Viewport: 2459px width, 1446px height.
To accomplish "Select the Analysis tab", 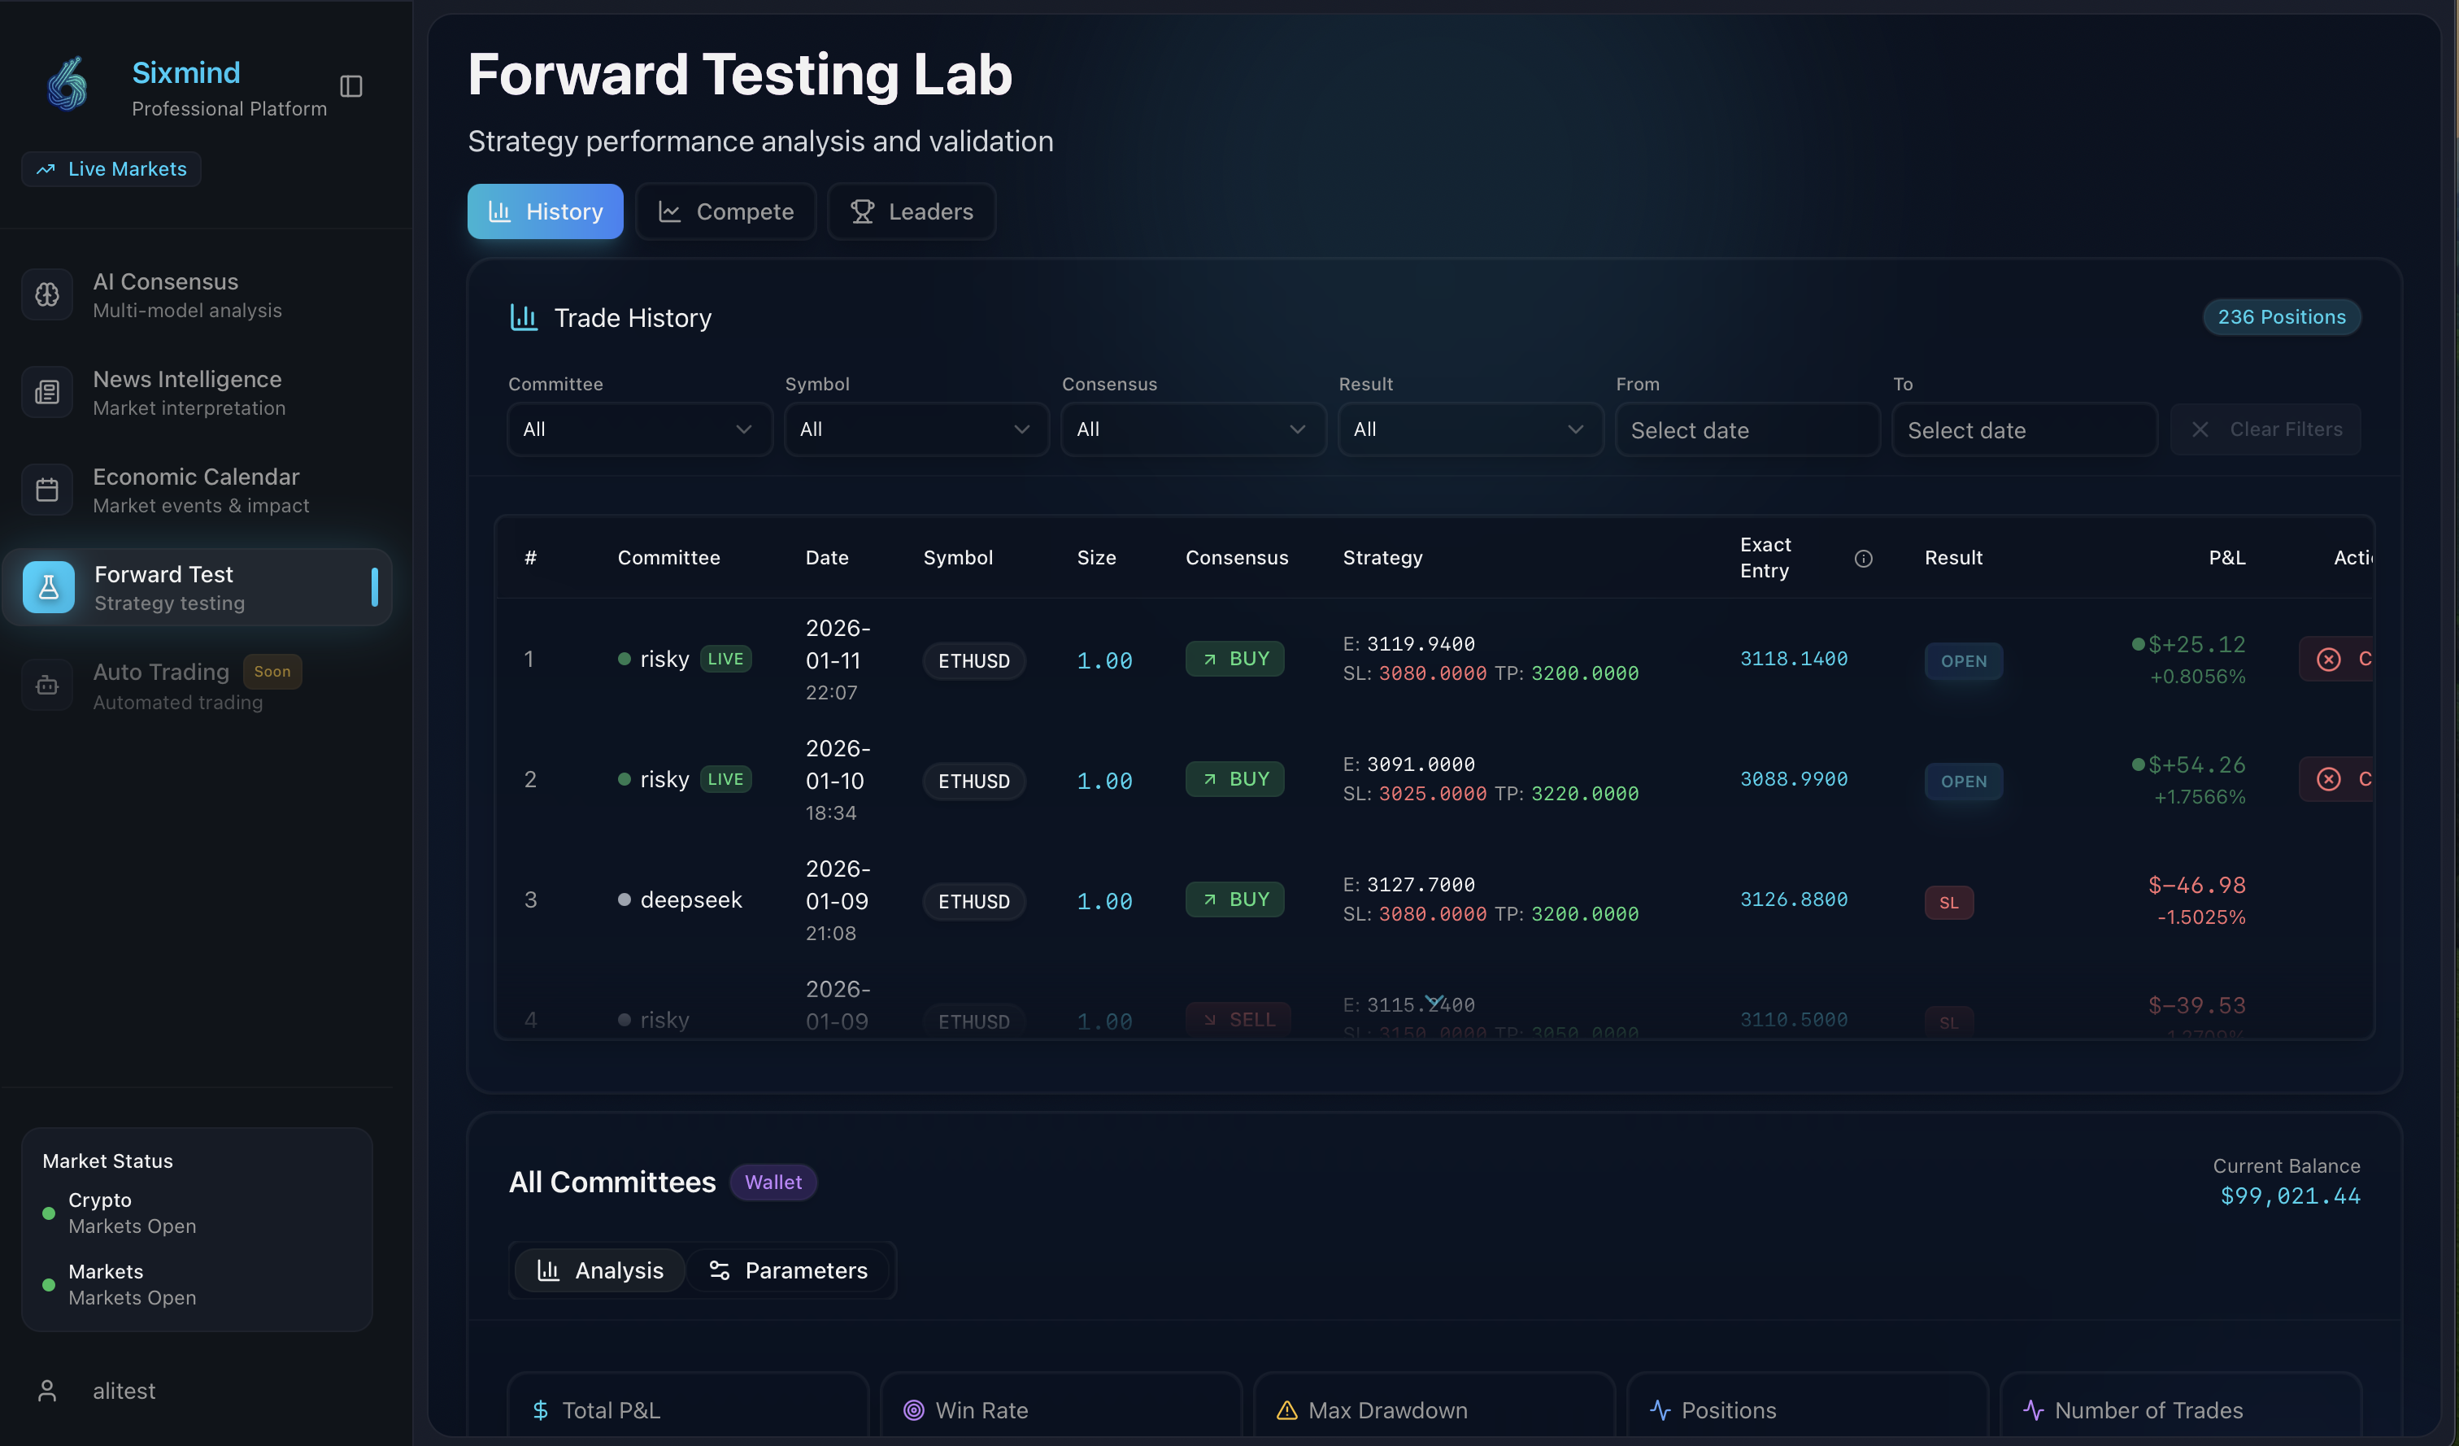I will [600, 1270].
